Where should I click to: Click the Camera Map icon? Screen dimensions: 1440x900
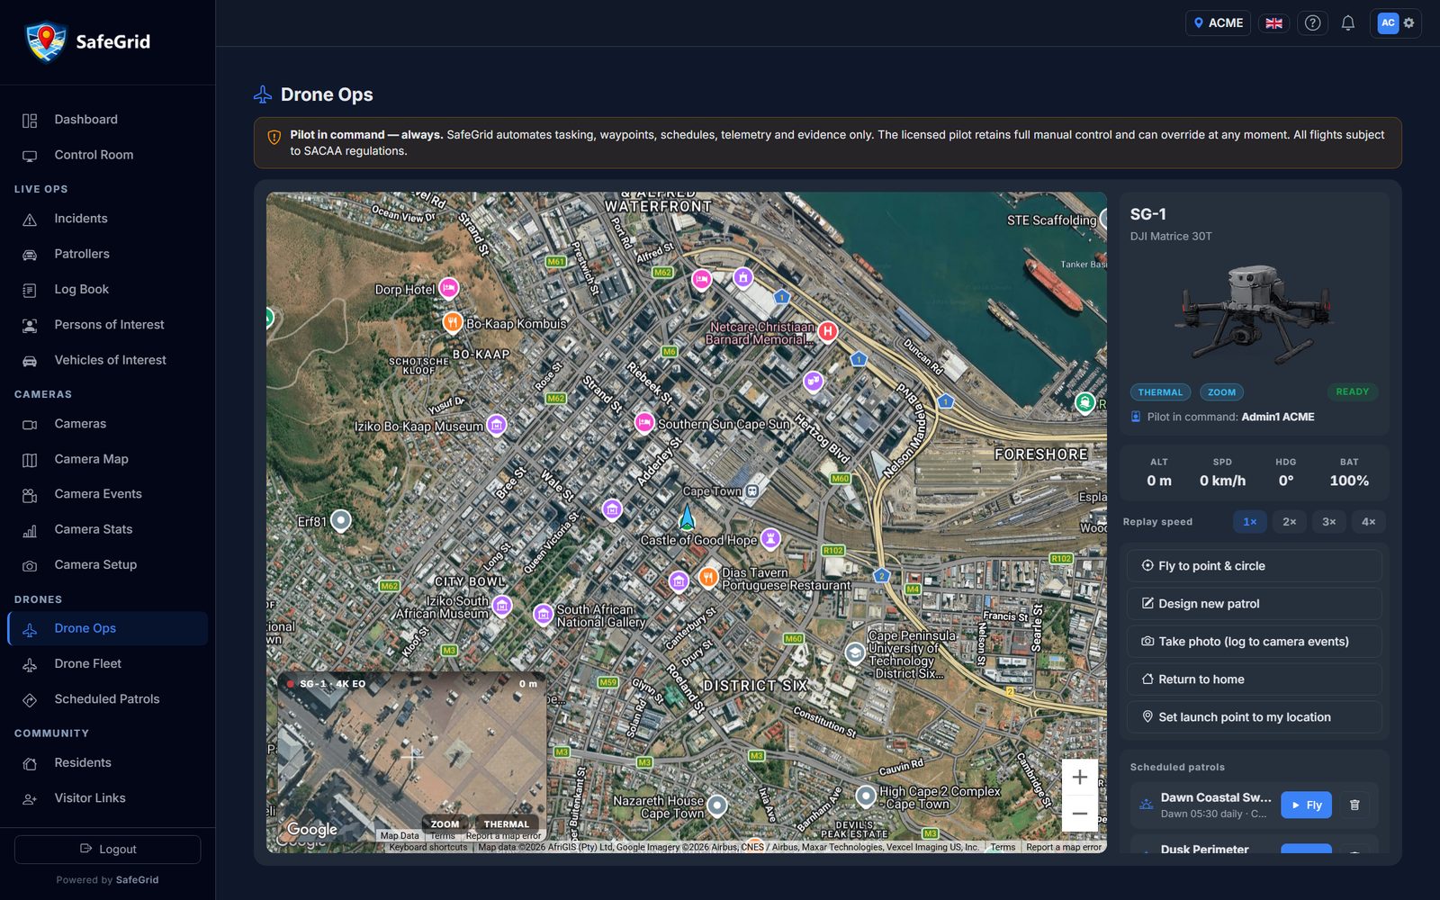click(30, 460)
